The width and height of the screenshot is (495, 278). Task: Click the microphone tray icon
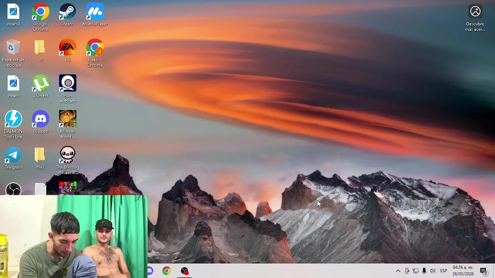coord(424,271)
